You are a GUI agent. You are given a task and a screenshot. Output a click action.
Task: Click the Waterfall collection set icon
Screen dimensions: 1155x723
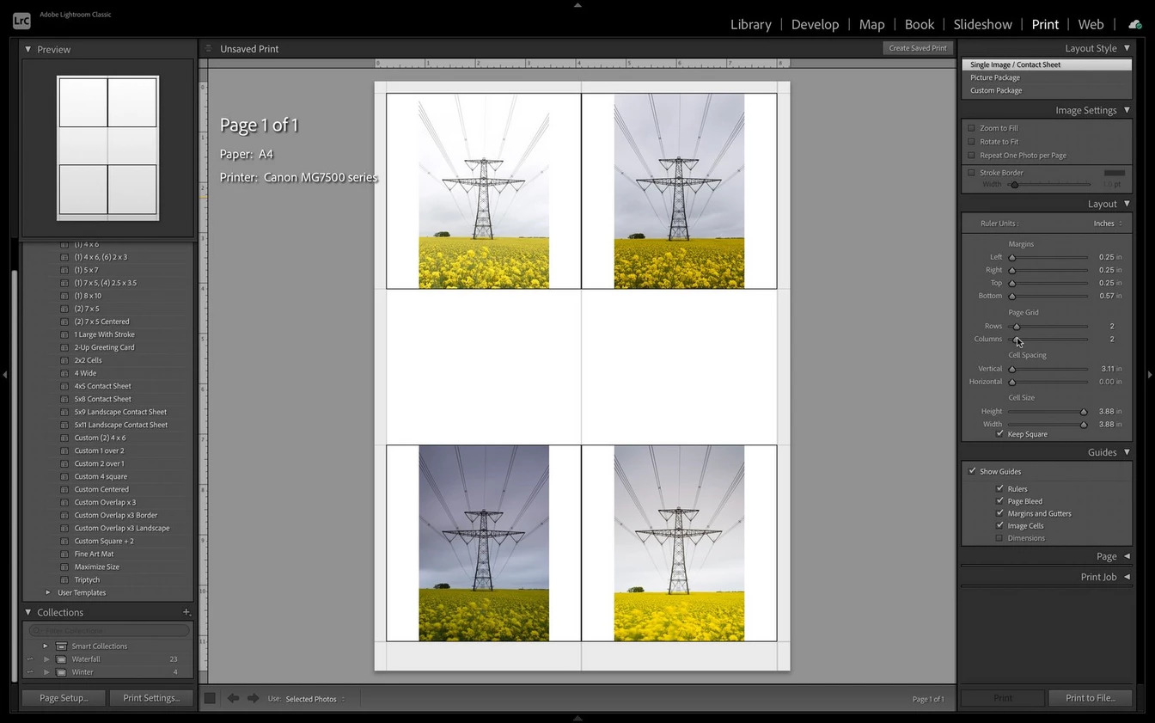coord(61,659)
